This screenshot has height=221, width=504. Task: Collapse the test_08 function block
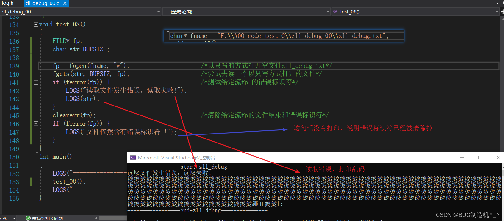(x=36, y=24)
